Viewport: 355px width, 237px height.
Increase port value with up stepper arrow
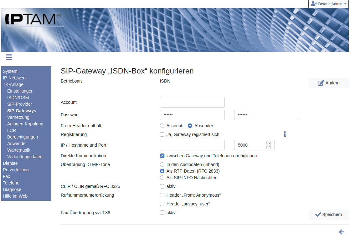pyautogui.click(x=268, y=143)
